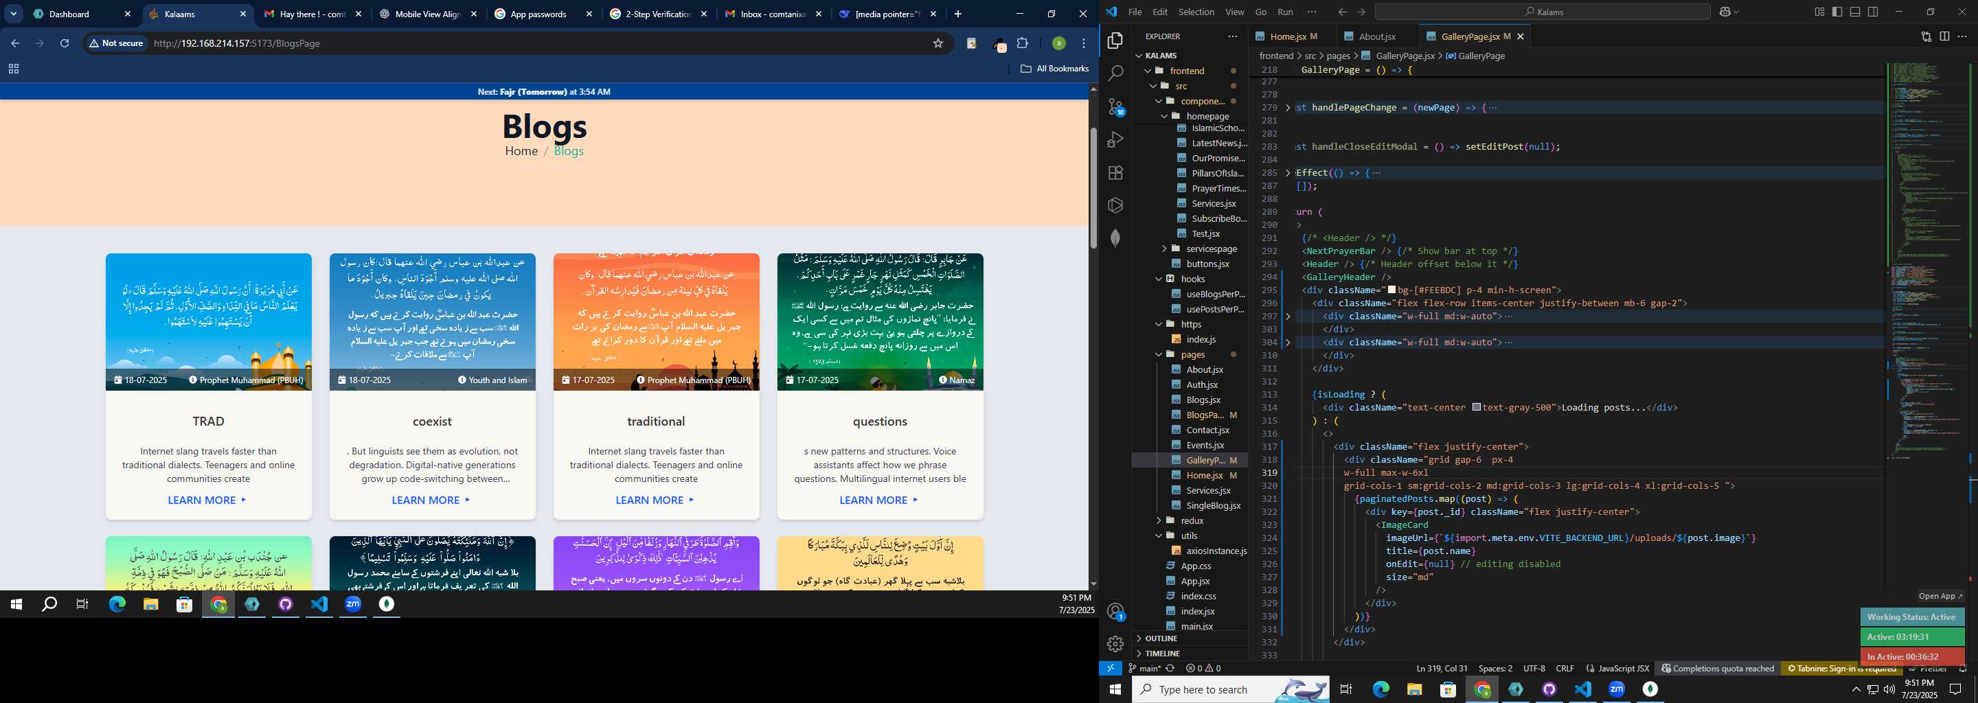Image resolution: width=1978 pixels, height=703 pixels.
Task: Open the Search view in VS Code activity bar
Action: click(1115, 73)
